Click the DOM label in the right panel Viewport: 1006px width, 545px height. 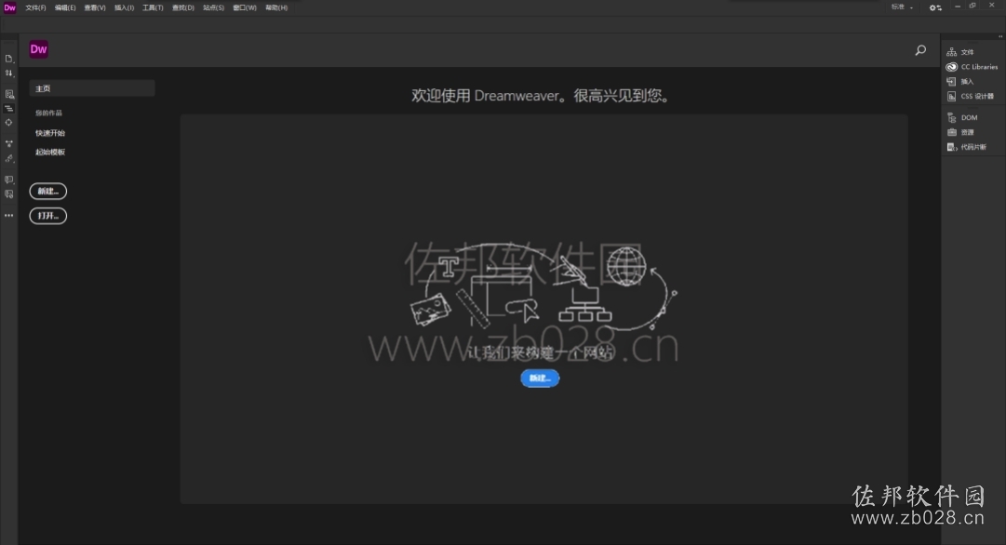[x=969, y=117]
